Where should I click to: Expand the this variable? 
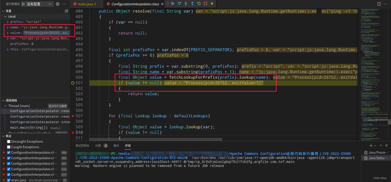8,50
